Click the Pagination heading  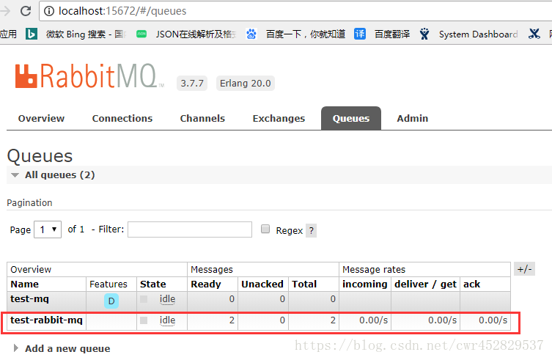(x=29, y=202)
